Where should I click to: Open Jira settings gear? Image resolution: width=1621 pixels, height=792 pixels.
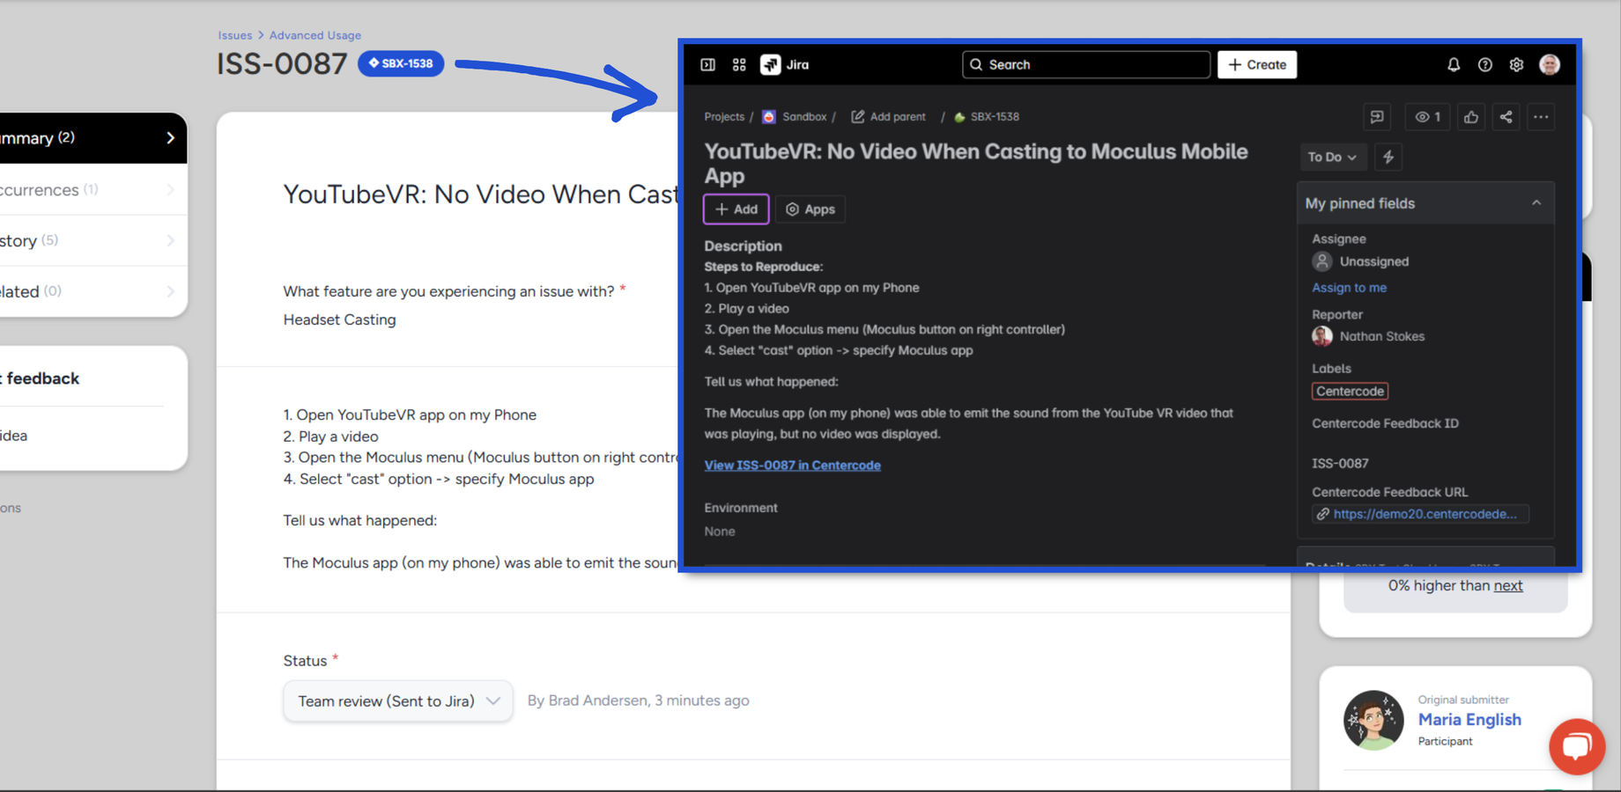1516,64
